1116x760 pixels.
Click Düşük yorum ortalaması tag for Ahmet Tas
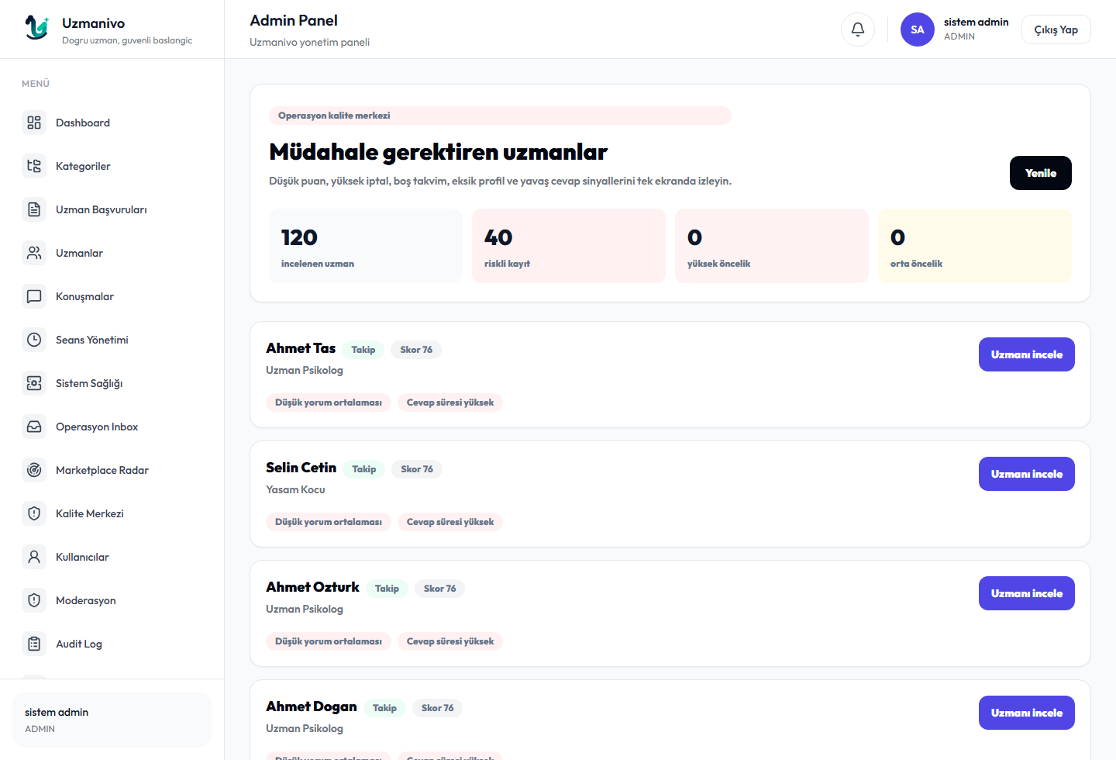click(329, 402)
